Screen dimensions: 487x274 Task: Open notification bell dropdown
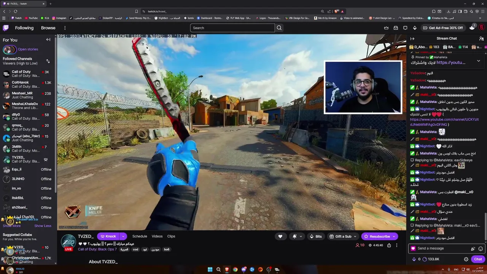297,236
